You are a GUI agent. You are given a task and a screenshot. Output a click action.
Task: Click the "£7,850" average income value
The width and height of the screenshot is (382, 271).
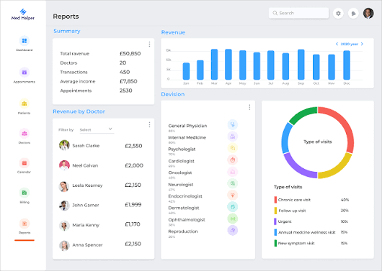(128, 81)
